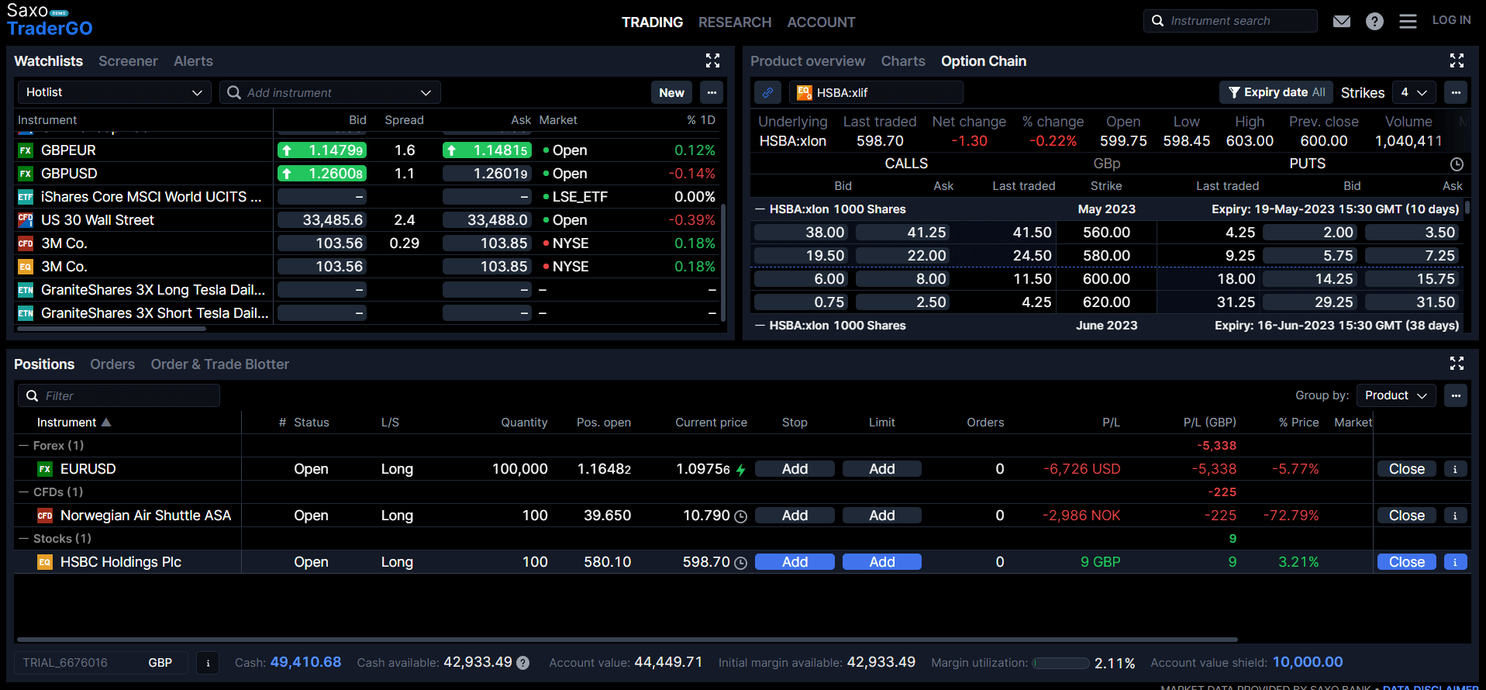
Task: Add a limit to HSBC Holdings Plc
Action: pos(881,562)
